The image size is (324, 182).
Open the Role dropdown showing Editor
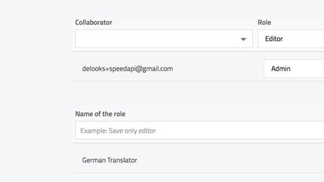point(291,39)
